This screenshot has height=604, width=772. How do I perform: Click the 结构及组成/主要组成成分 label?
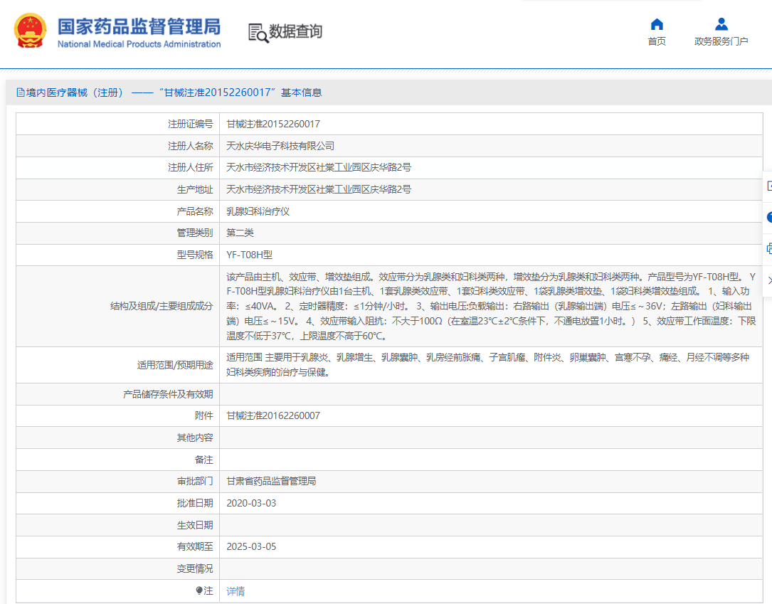click(162, 306)
